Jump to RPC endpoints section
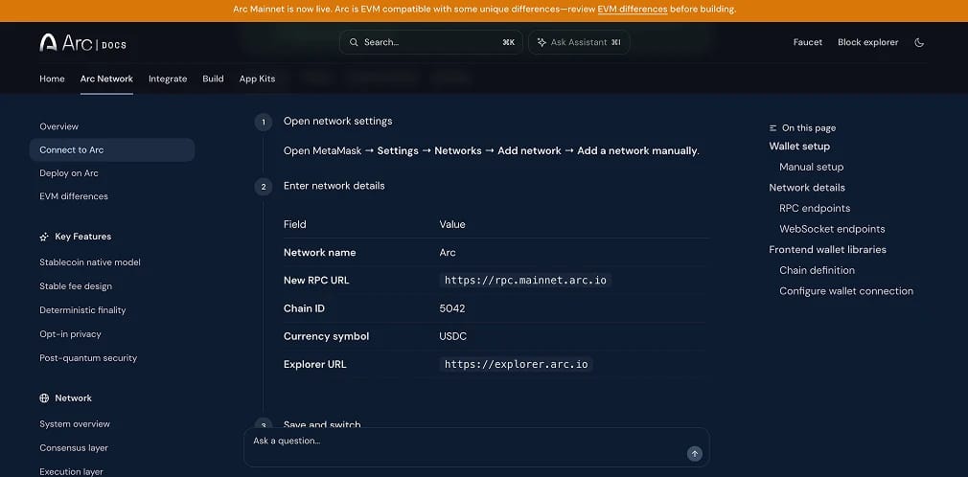This screenshot has width=968, height=477. point(815,208)
